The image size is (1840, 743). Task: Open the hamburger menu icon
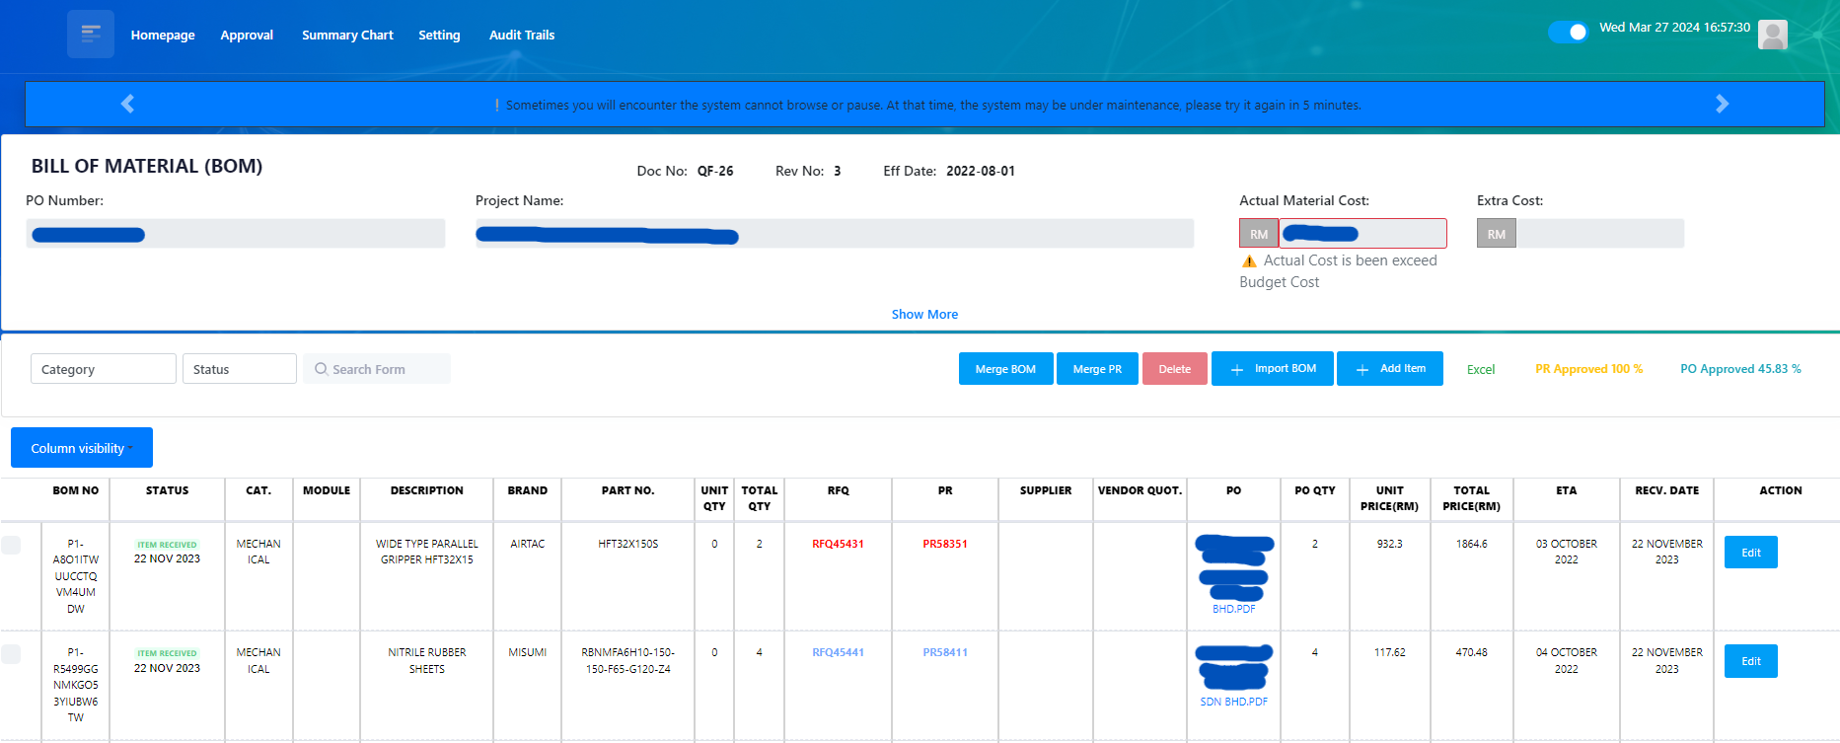(x=91, y=35)
